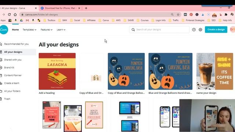This screenshot has height=132, width=235.
Task: Expand the Templates dropdown
Action: coord(29,30)
